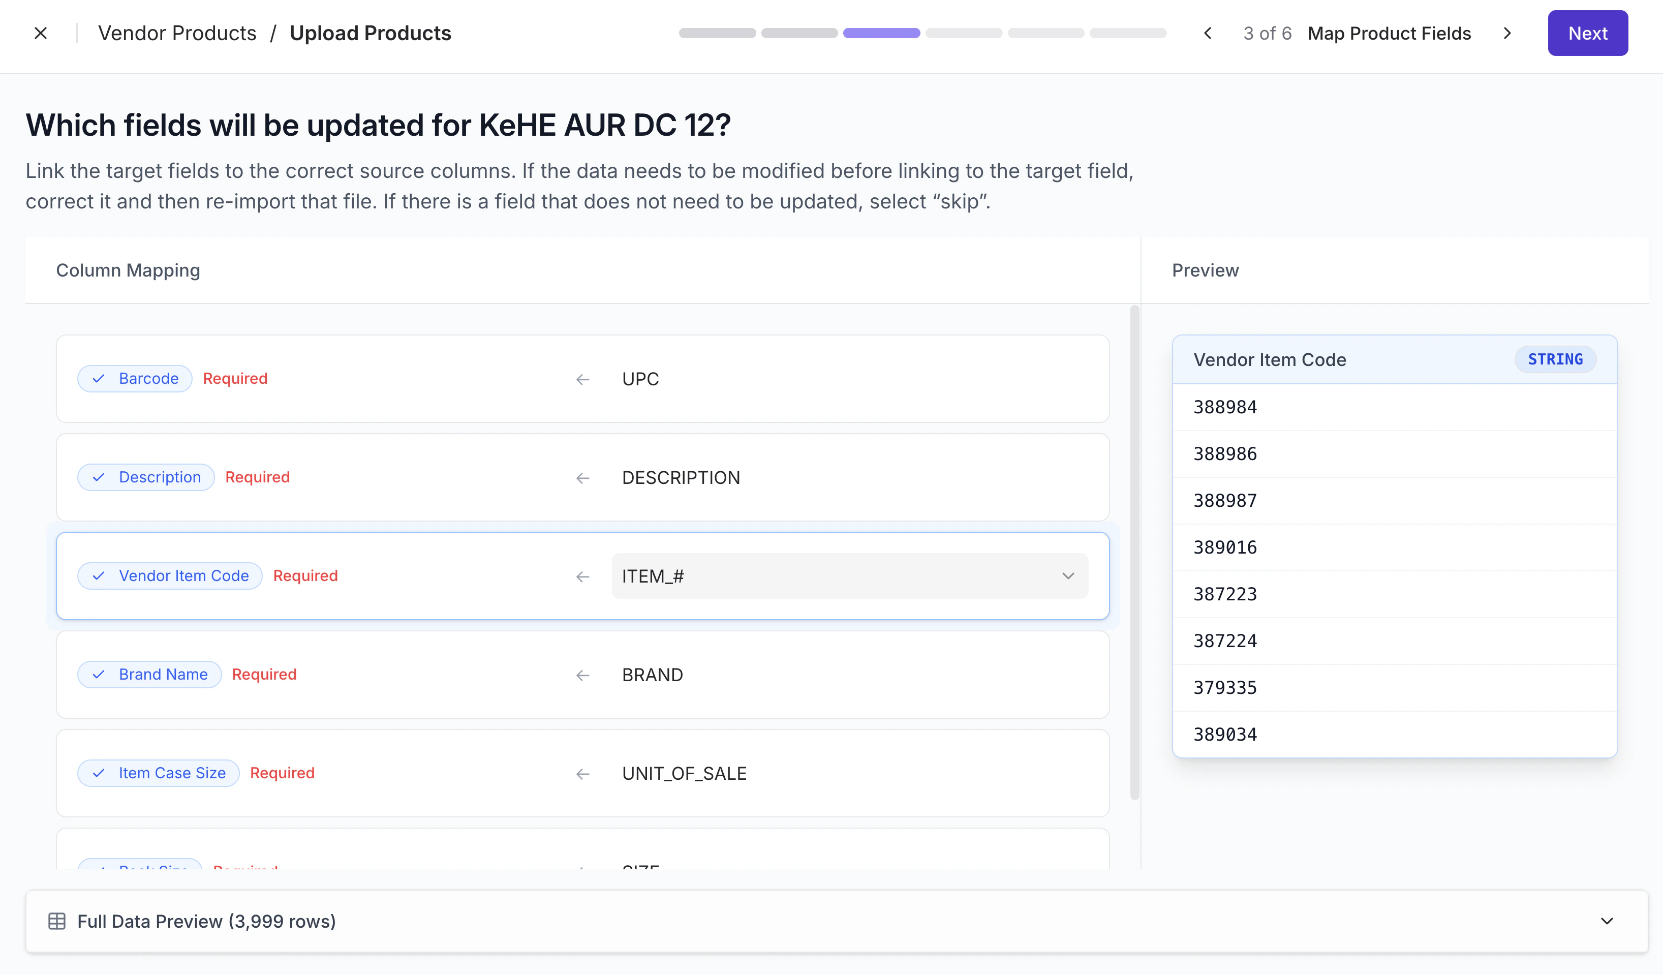This screenshot has width=1663, height=975.
Task: Expand the Full Data Preview panel
Action: point(1606,921)
